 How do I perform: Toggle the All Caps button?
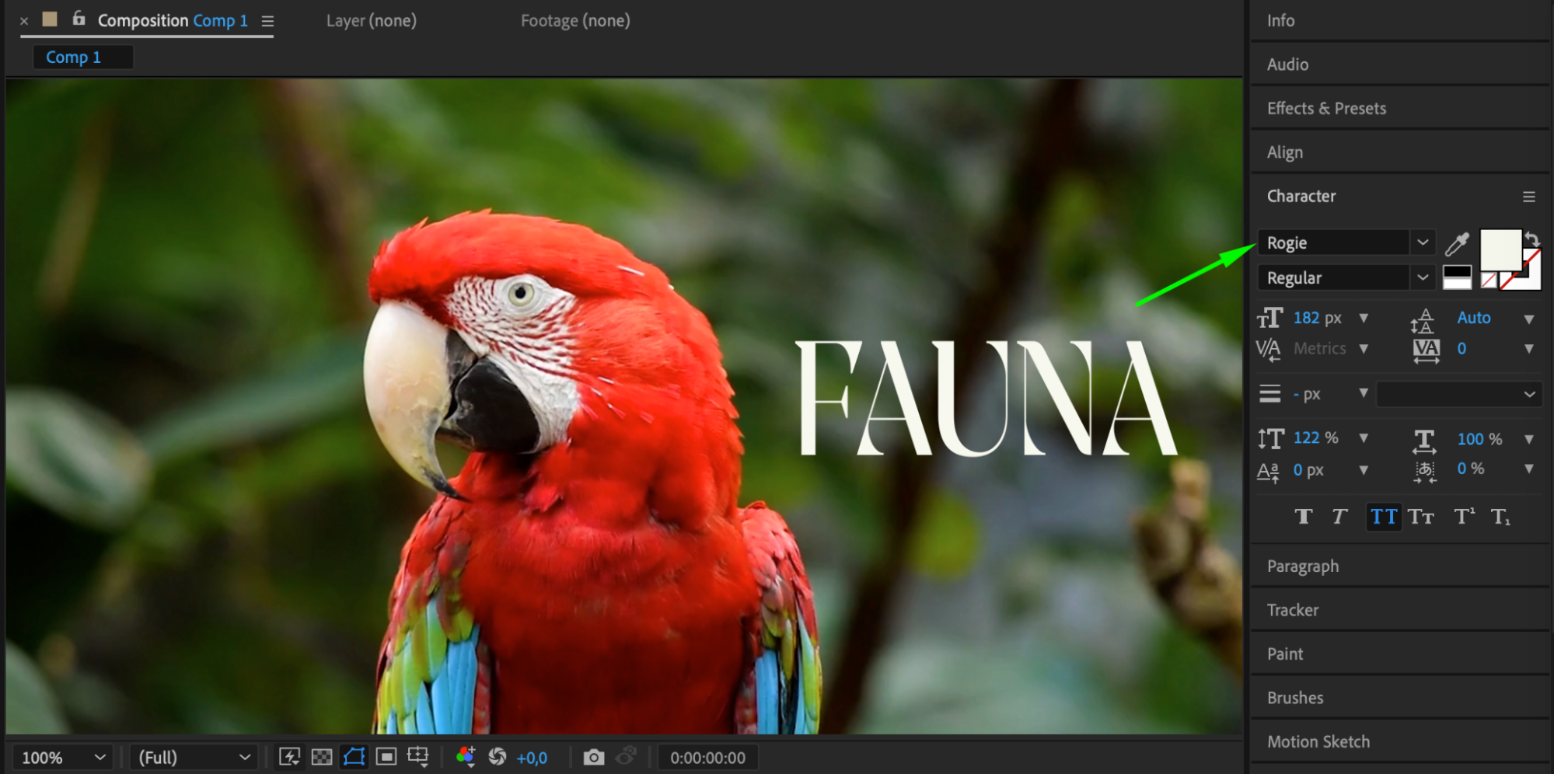(x=1384, y=517)
